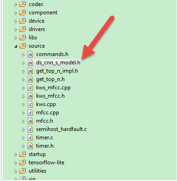Expand the startup folder
The height and width of the screenshot is (181, 177).
click(16, 155)
